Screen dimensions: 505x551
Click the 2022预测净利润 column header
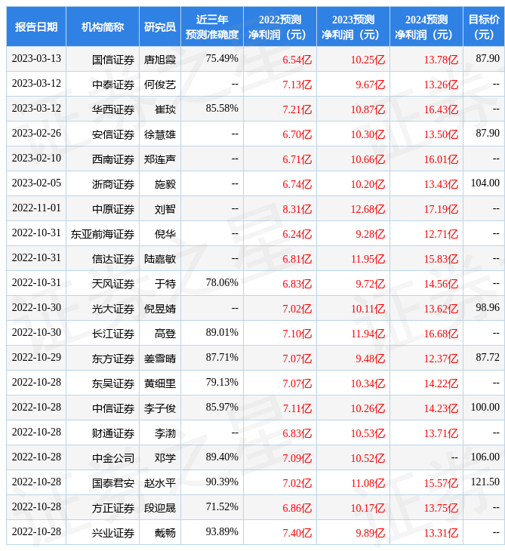pos(279,27)
